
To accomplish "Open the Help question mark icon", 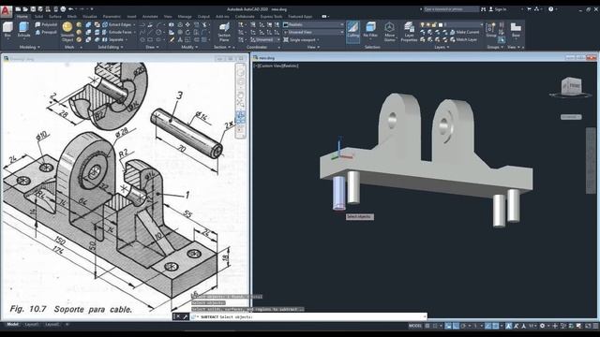I will point(551,8).
